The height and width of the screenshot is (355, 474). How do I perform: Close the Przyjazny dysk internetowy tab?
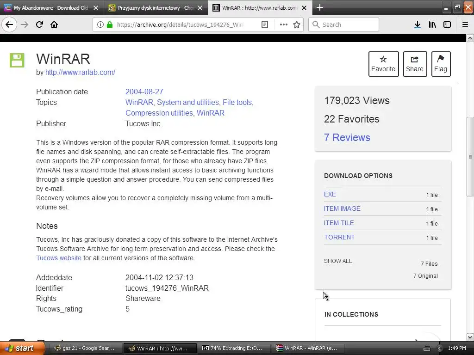pos(200,8)
